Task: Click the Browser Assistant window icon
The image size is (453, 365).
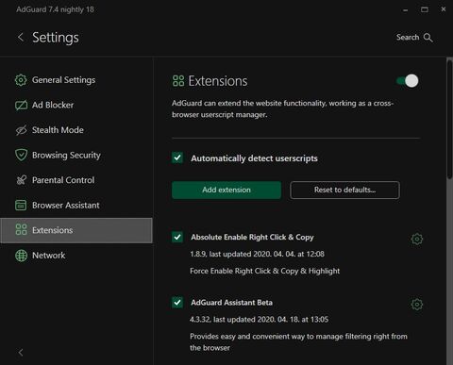Action: tap(21, 205)
